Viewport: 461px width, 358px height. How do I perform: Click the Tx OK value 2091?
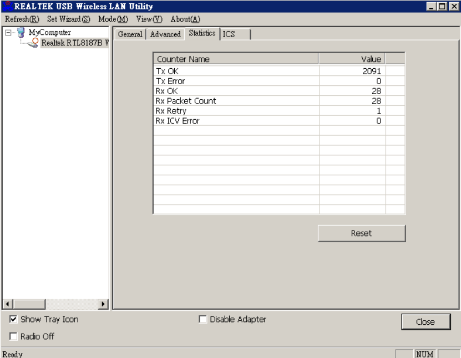(372, 71)
